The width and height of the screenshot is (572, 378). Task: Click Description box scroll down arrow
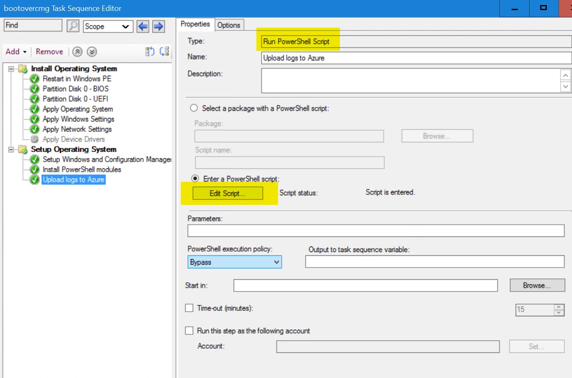pyautogui.click(x=566, y=87)
